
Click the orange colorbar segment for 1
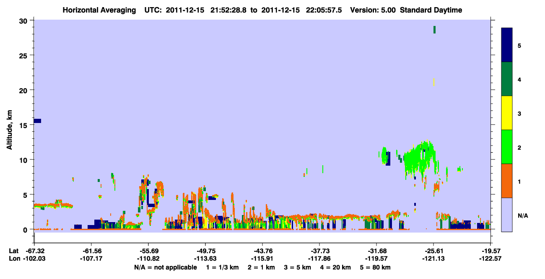pyautogui.click(x=507, y=181)
